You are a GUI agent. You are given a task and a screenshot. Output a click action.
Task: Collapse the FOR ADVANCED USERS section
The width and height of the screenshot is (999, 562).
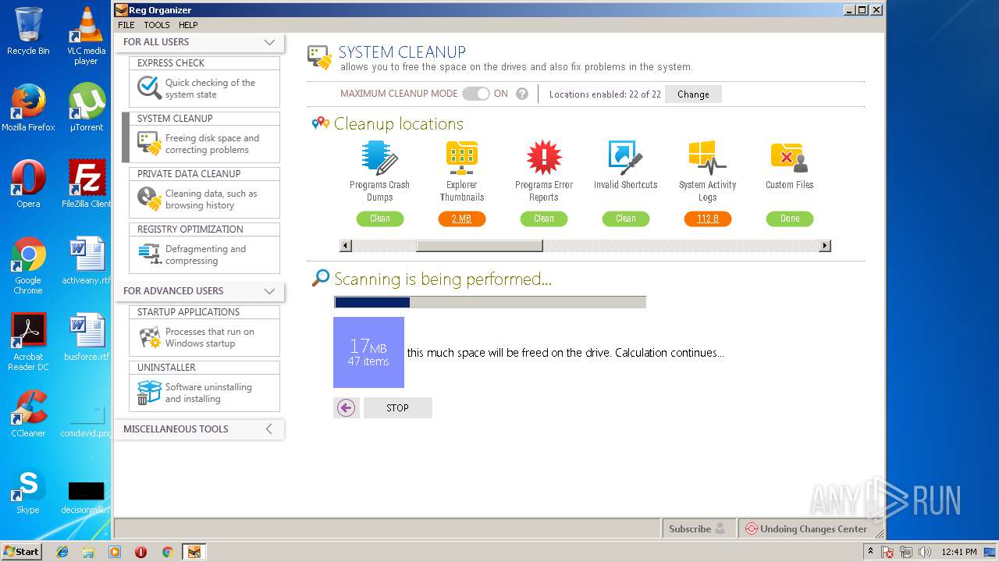tap(269, 291)
